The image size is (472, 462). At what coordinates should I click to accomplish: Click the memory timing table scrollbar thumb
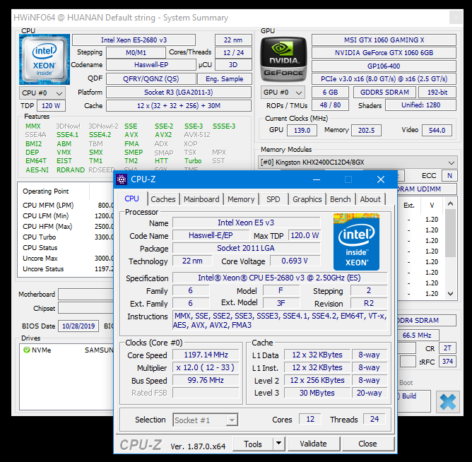click(x=450, y=233)
